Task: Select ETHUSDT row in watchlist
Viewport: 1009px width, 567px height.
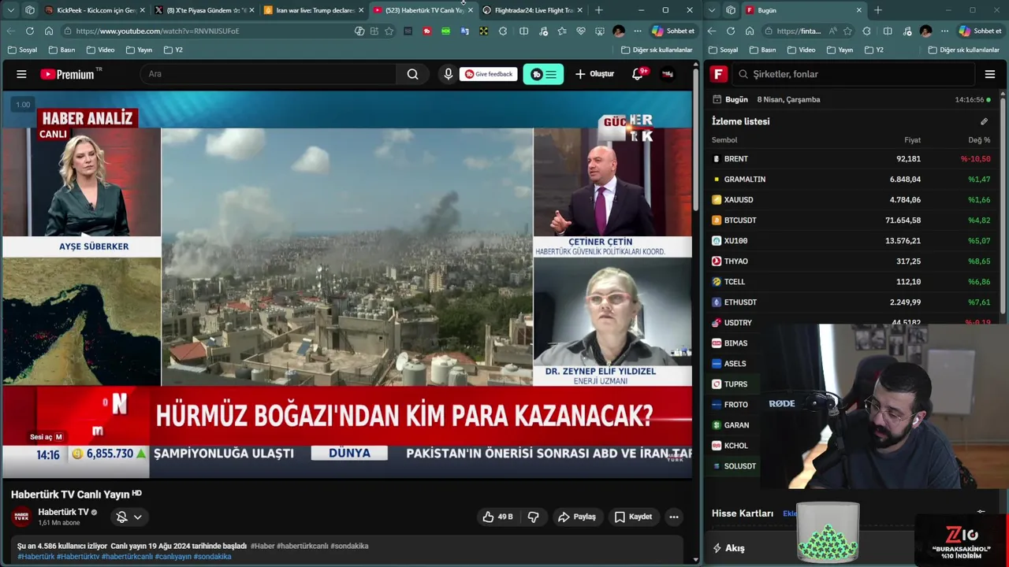Action: (851, 302)
